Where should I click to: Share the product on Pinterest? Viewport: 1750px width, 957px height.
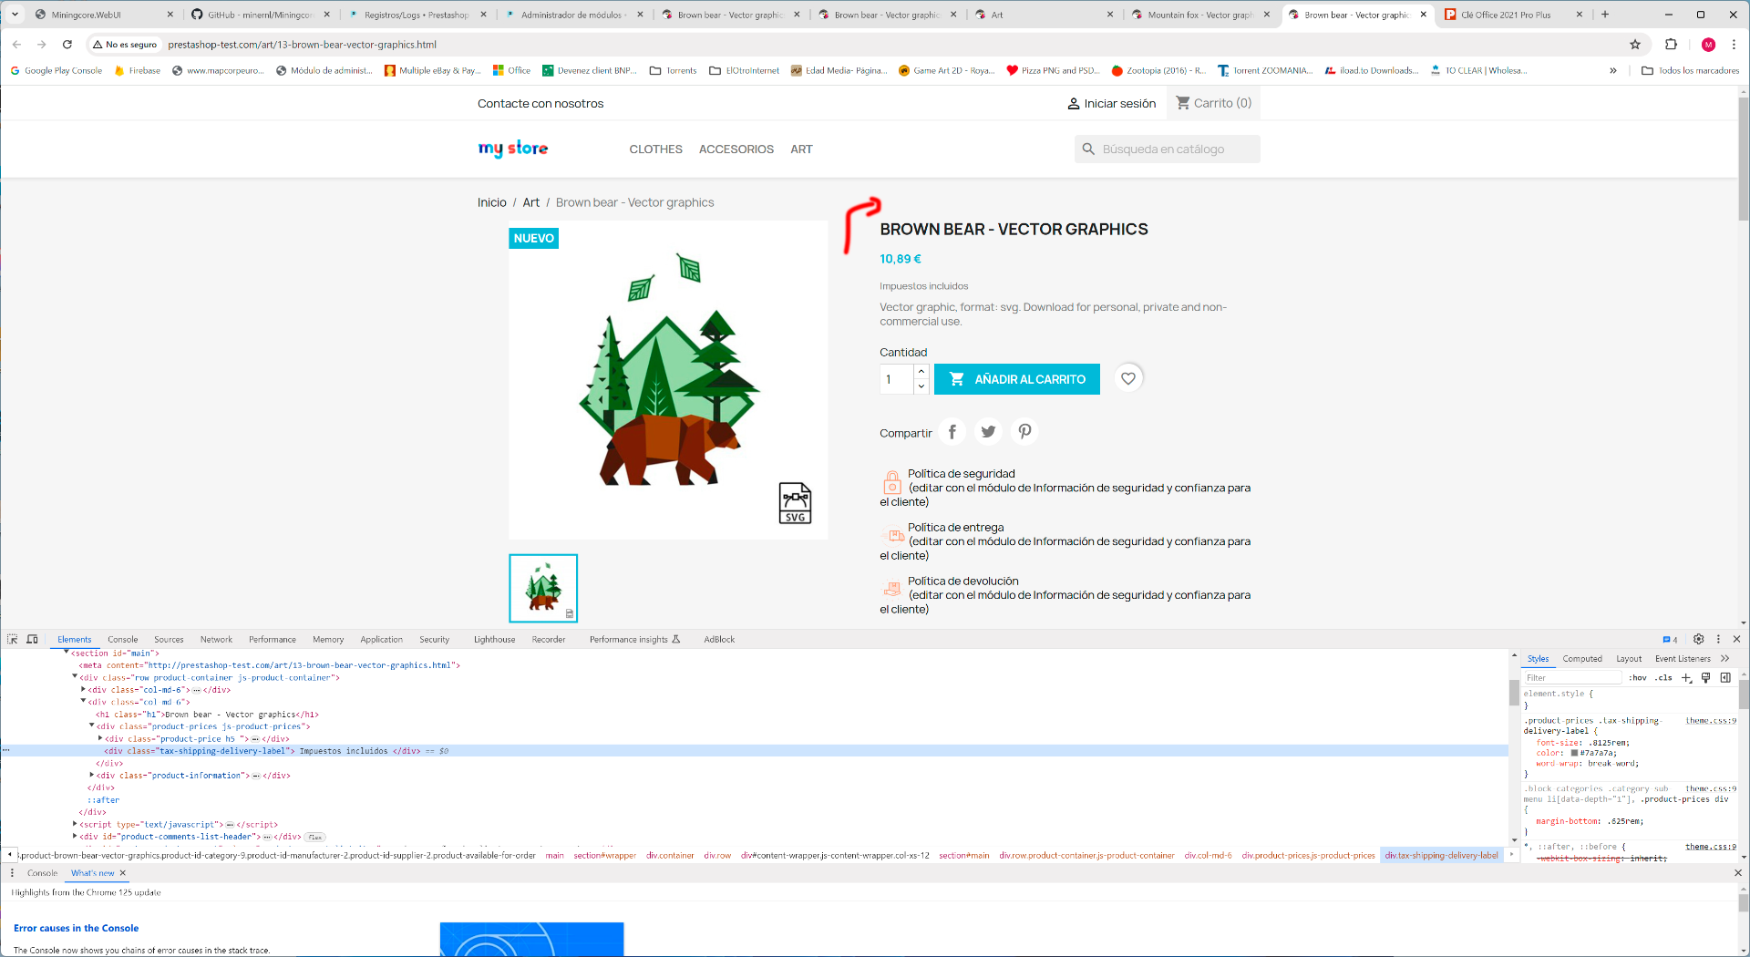[x=1024, y=431]
